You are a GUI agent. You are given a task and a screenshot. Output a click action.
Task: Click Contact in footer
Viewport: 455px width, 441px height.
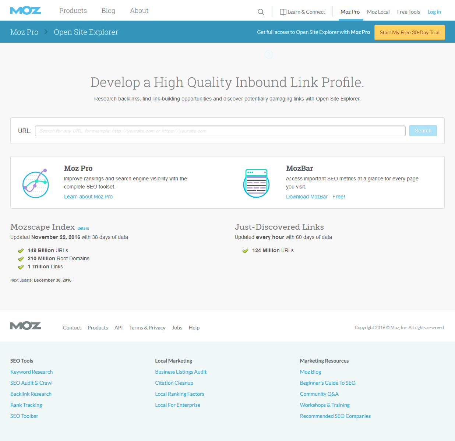[x=72, y=328]
